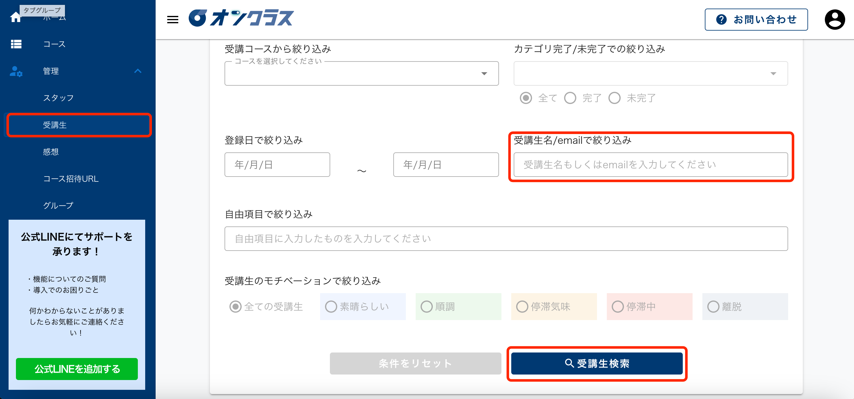The image size is (854, 399).
Task: Choose the 順調 motivation option
Action: 427,307
